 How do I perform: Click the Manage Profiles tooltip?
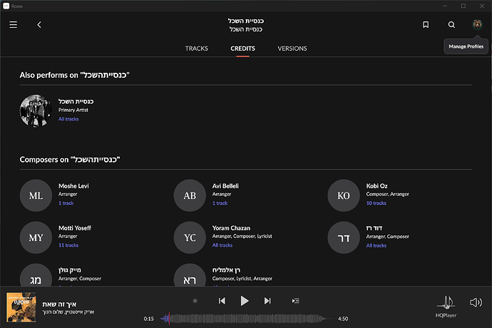pos(466,46)
